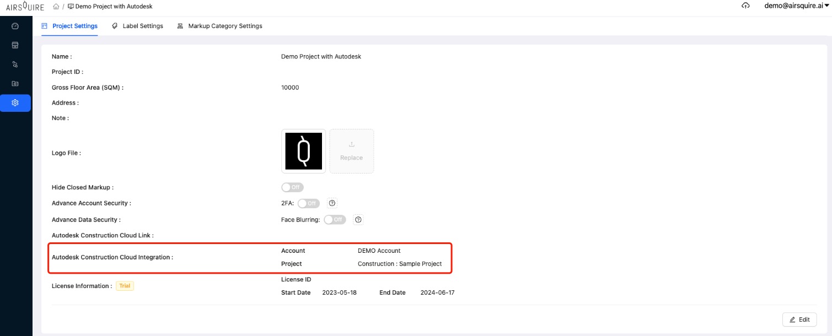
Task: Select the settings gear in sidebar
Action: coord(15,103)
